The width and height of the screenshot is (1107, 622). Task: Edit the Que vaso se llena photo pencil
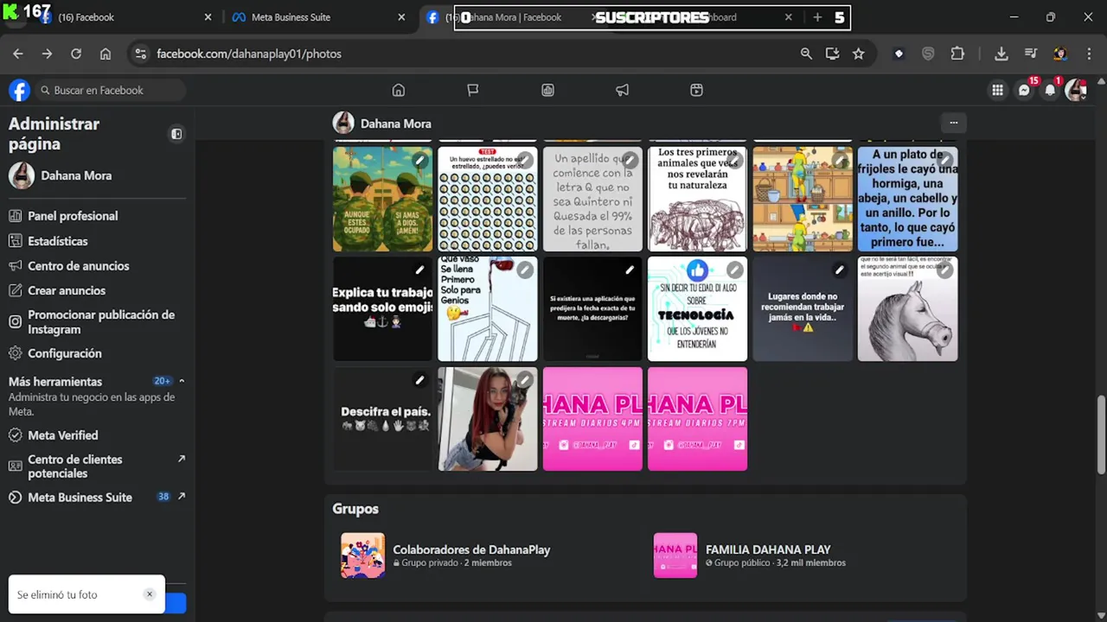(x=525, y=270)
